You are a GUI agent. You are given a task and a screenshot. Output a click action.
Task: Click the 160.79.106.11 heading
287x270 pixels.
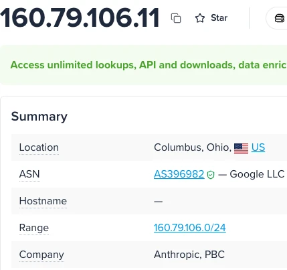80,18
